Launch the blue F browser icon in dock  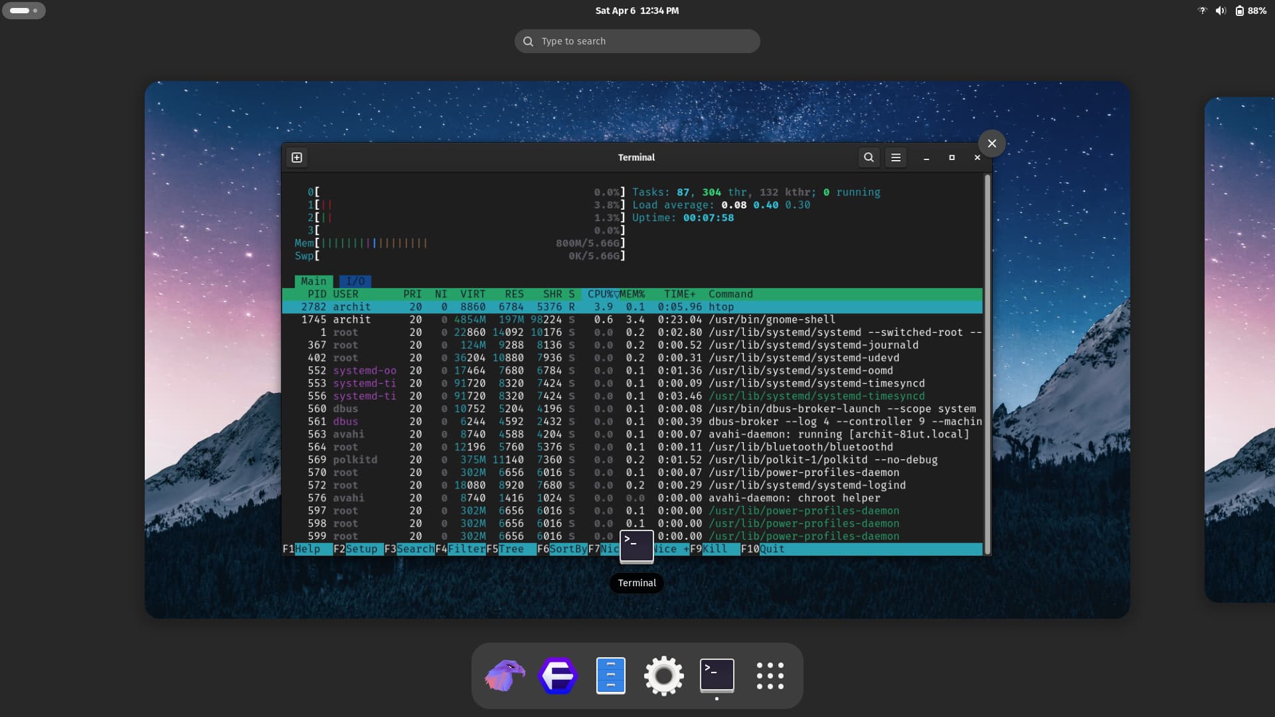point(558,676)
